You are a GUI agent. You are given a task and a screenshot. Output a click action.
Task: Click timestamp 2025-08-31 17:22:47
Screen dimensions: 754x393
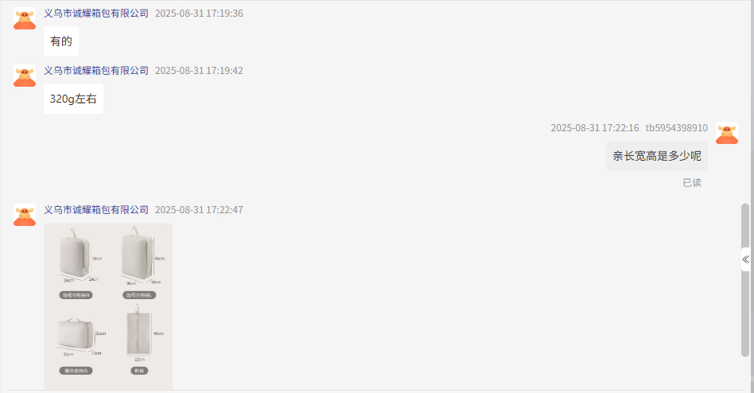[x=199, y=210]
